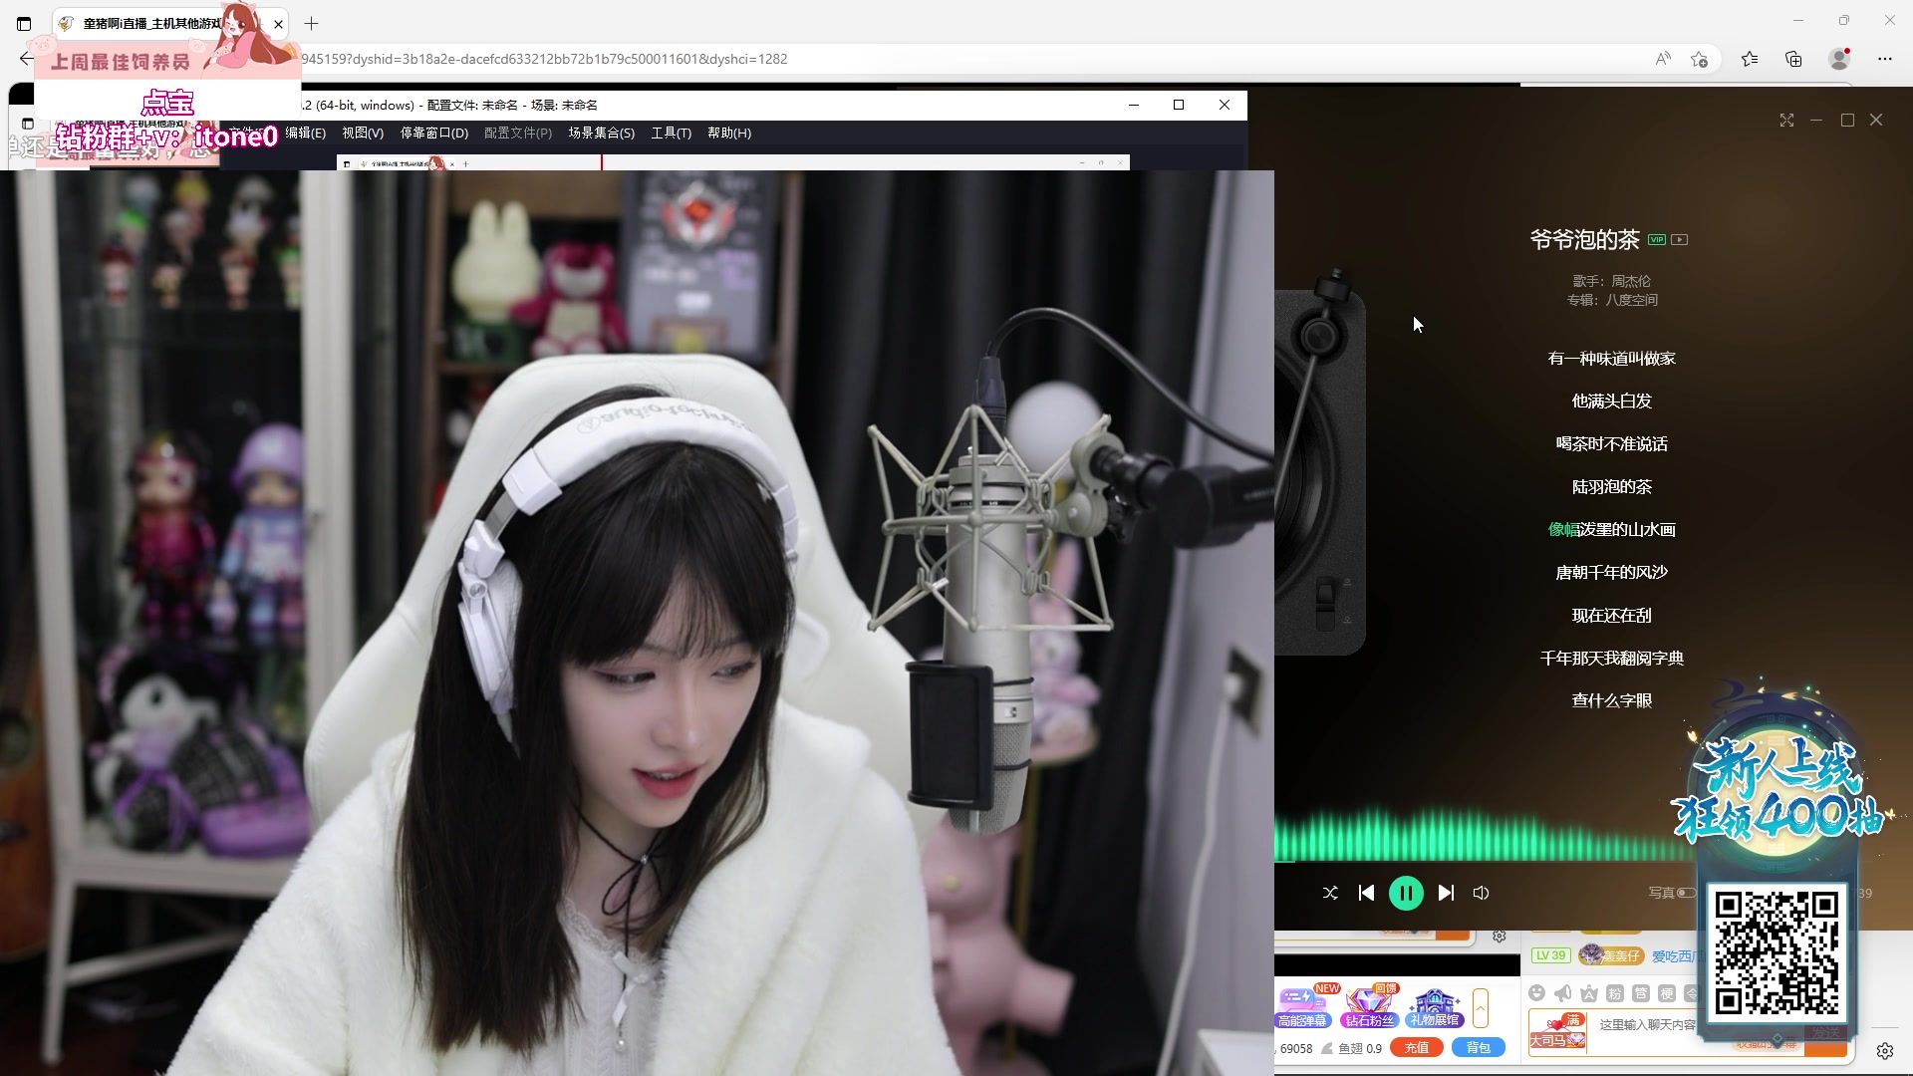Open the 停靠窗口(D) menu
This screenshot has height=1076, width=1913.
433,133
